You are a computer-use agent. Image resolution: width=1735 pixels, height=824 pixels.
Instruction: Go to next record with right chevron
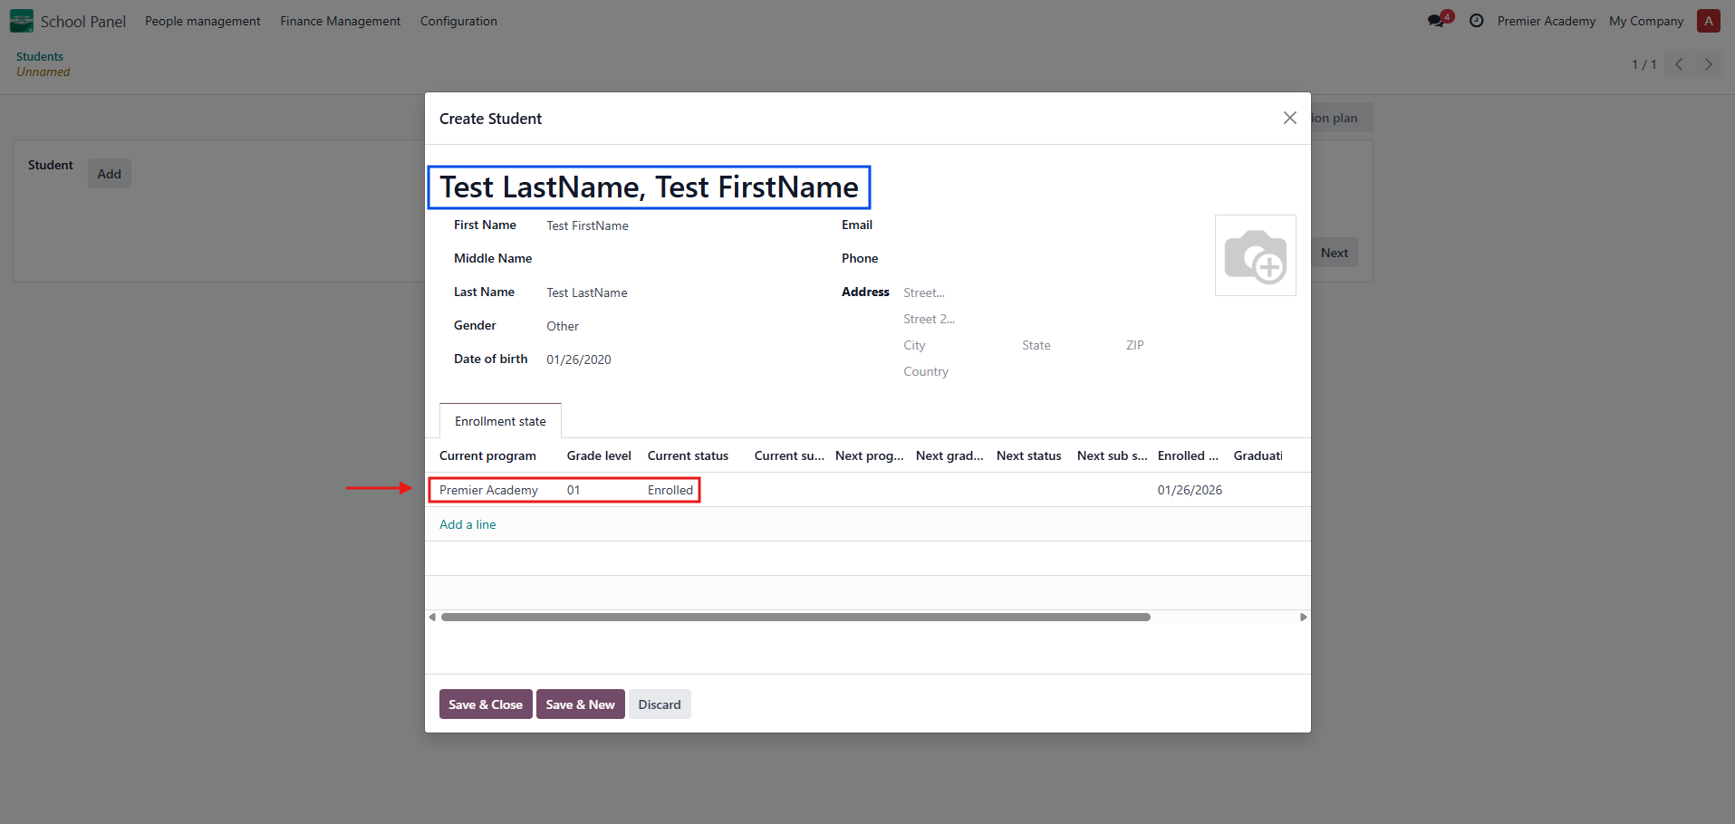click(x=1709, y=64)
